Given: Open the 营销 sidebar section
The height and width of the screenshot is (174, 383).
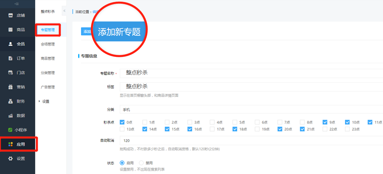Looking at the screenshot, I should (x=18, y=87).
